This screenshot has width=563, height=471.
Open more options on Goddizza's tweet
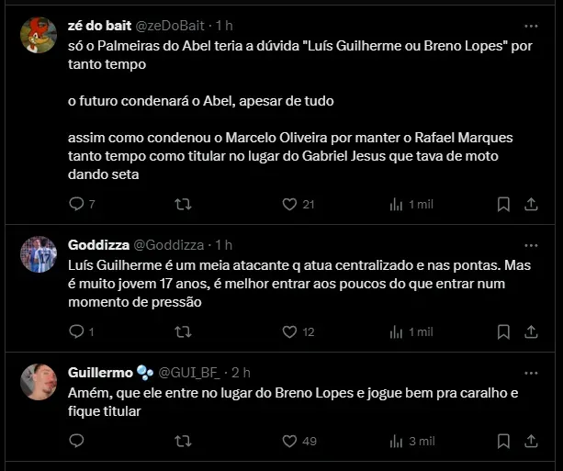tap(532, 245)
